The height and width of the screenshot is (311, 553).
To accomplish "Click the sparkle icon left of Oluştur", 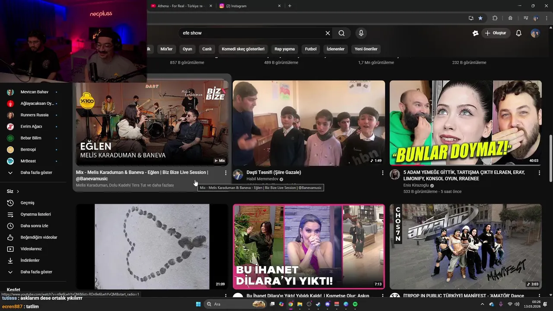I will (475, 33).
